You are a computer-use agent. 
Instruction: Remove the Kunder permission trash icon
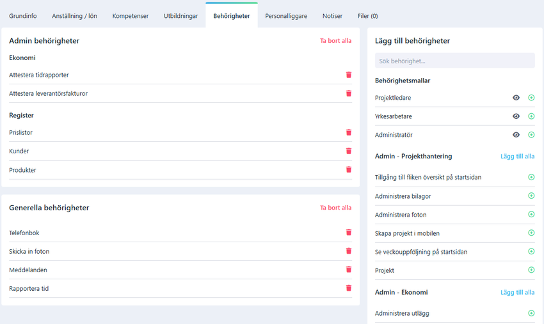click(x=349, y=151)
